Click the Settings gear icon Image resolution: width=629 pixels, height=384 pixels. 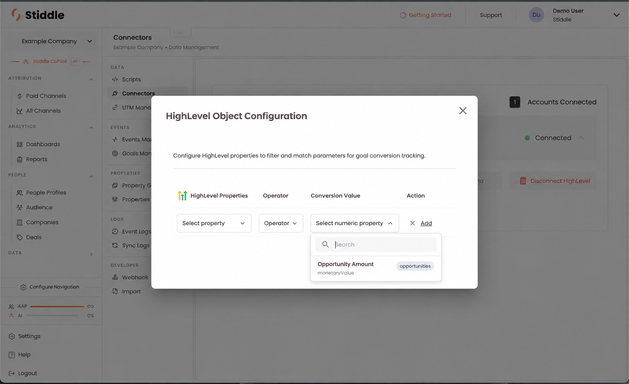[x=12, y=337]
